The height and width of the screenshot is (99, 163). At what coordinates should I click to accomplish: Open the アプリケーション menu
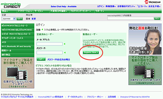click(x=25, y=11)
